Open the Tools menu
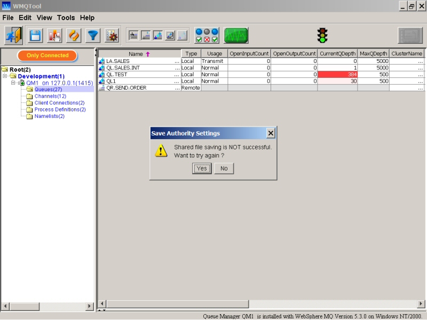 [66, 18]
